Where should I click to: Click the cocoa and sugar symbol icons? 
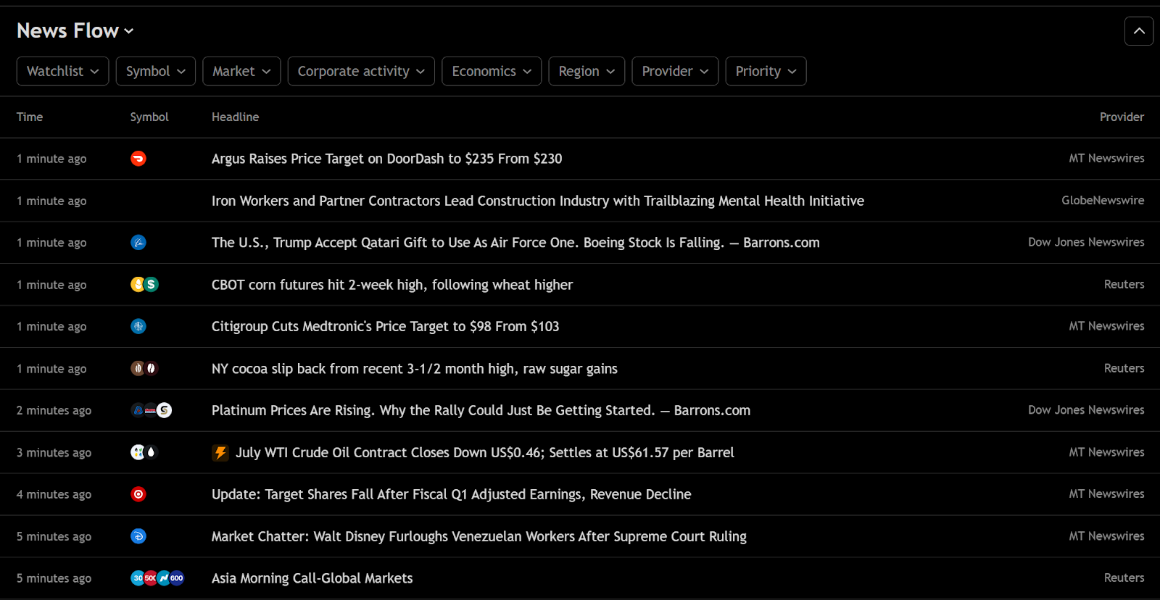pyautogui.click(x=144, y=369)
